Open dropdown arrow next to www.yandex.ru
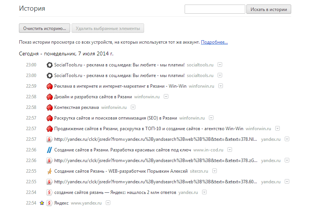 pyautogui.click(x=108, y=203)
